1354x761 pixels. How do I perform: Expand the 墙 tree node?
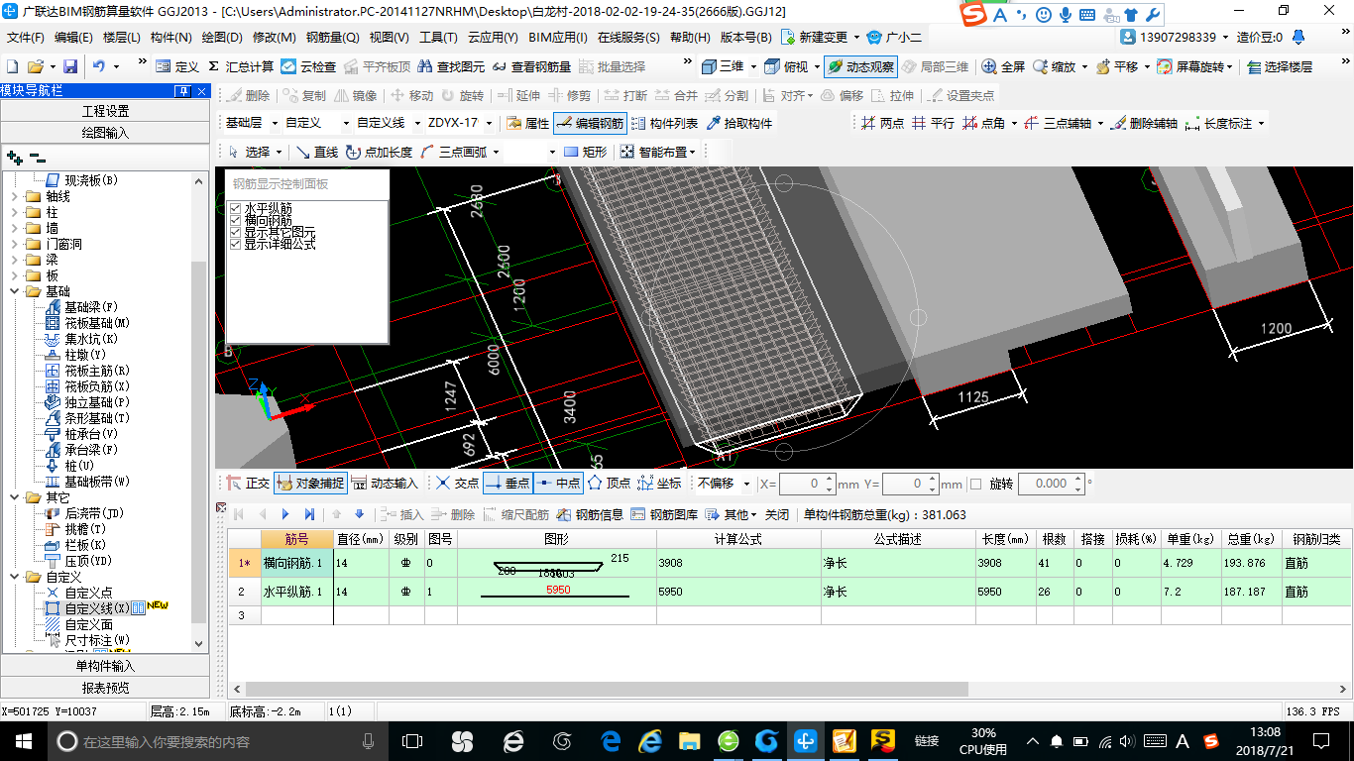coord(15,228)
